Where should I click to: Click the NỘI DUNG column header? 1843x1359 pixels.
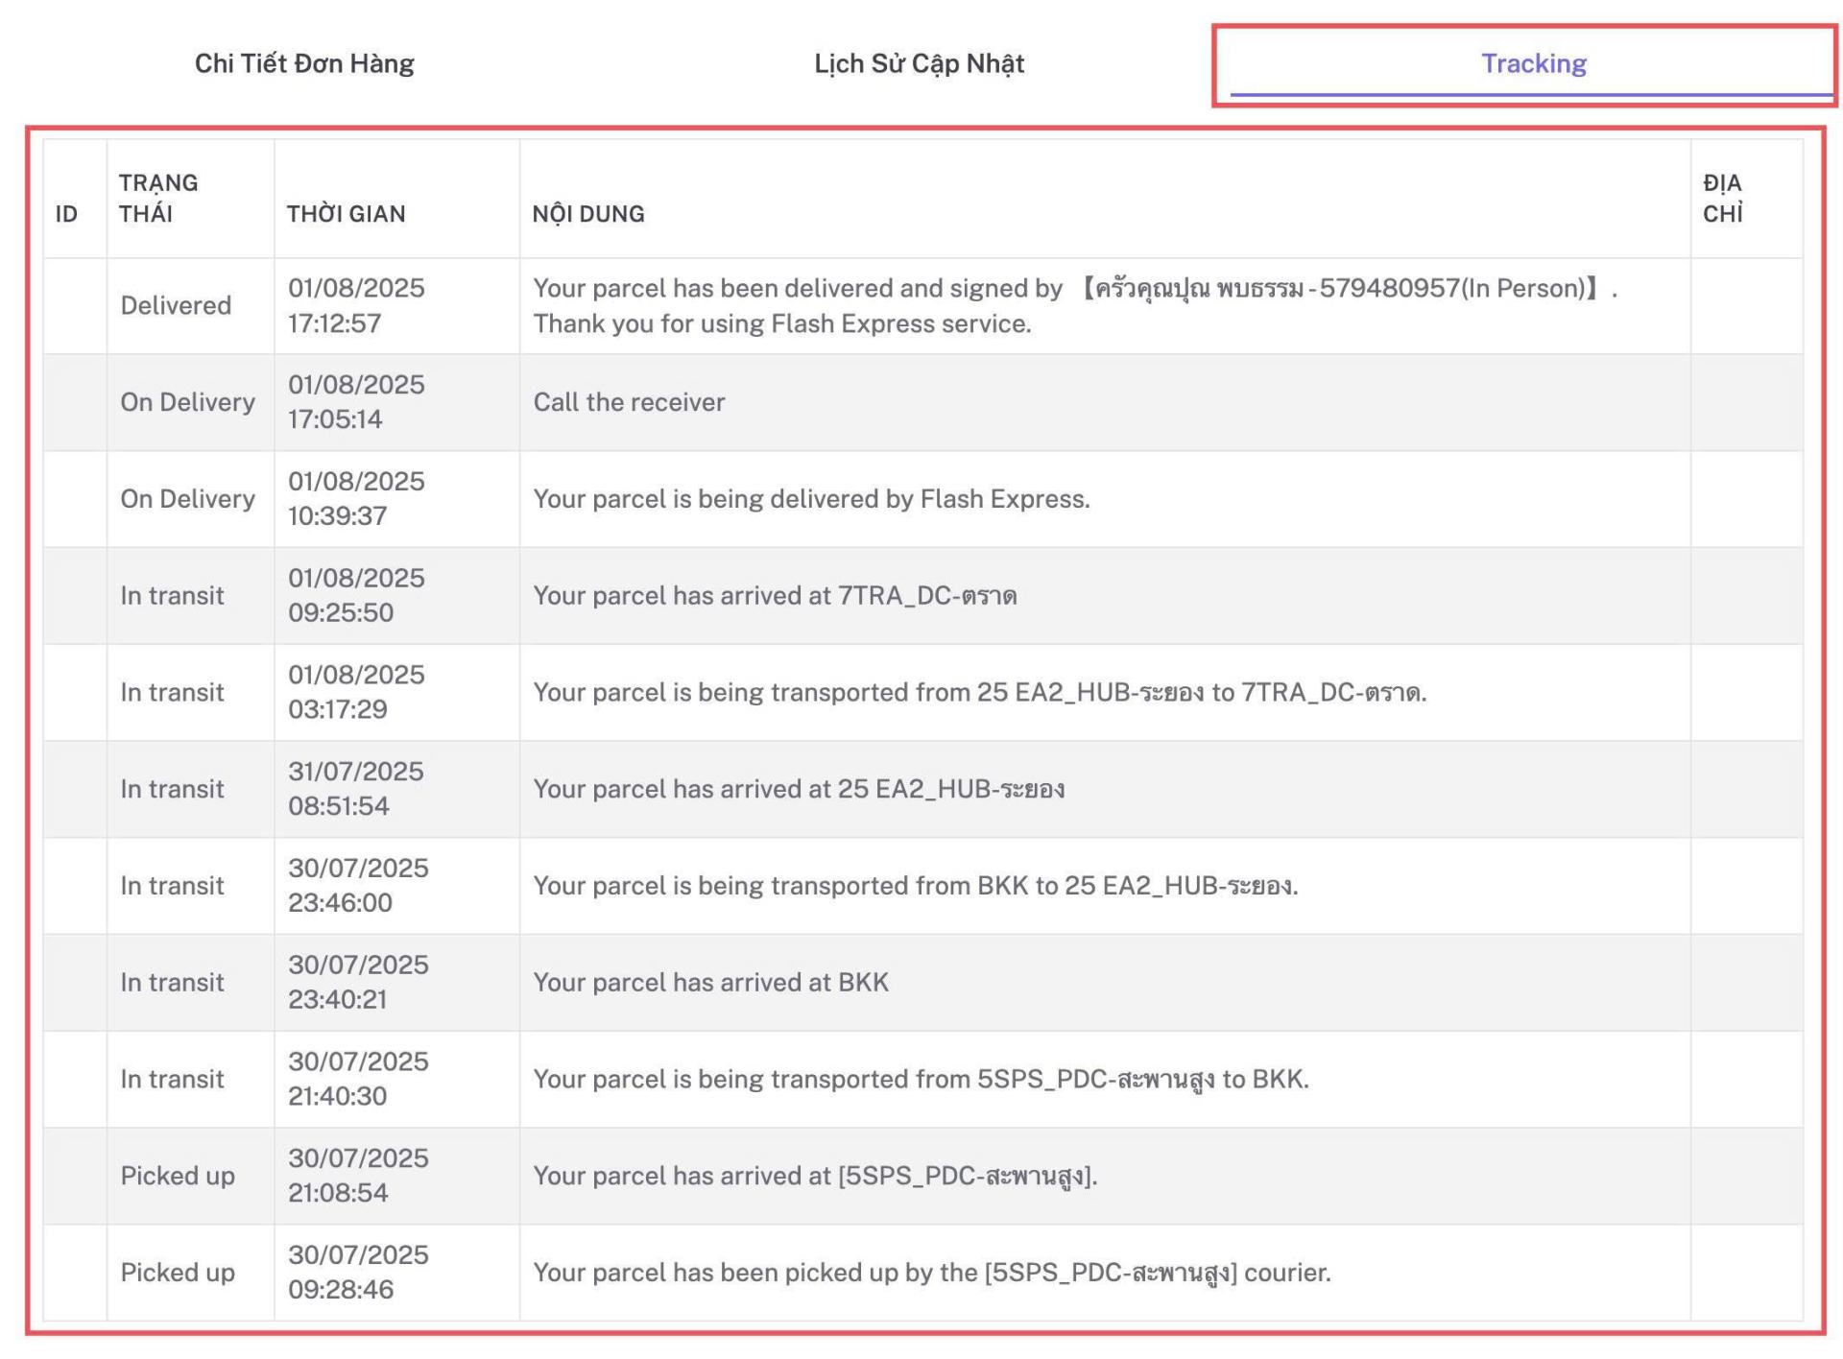587,213
